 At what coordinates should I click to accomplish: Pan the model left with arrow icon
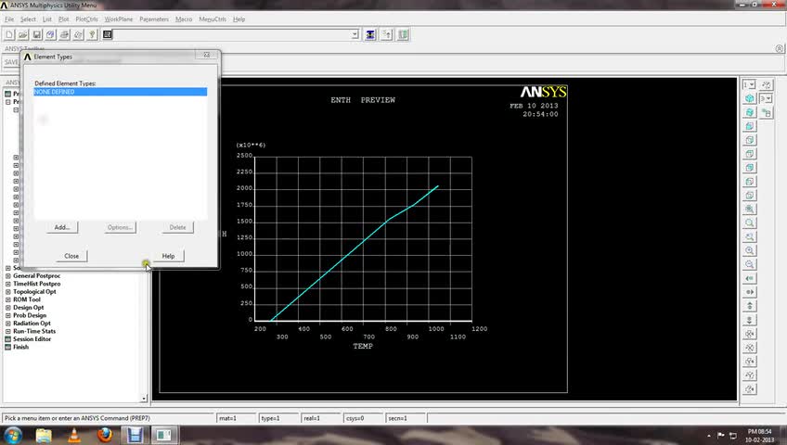(x=749, y=278)
